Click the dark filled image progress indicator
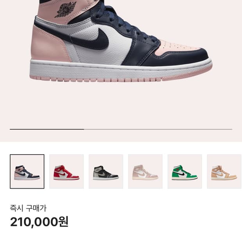Image resolution: width=242 pixels, height=242 pixels. (47, 129)
